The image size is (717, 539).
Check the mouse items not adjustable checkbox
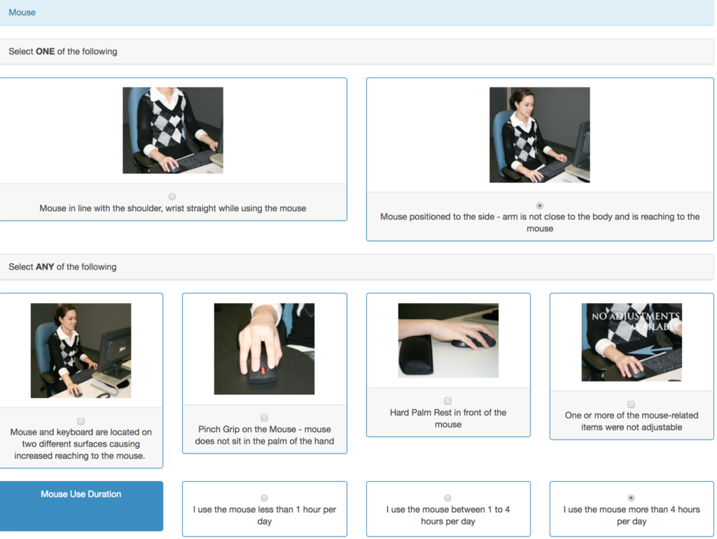pyautogui.click(x=631, y=404)
